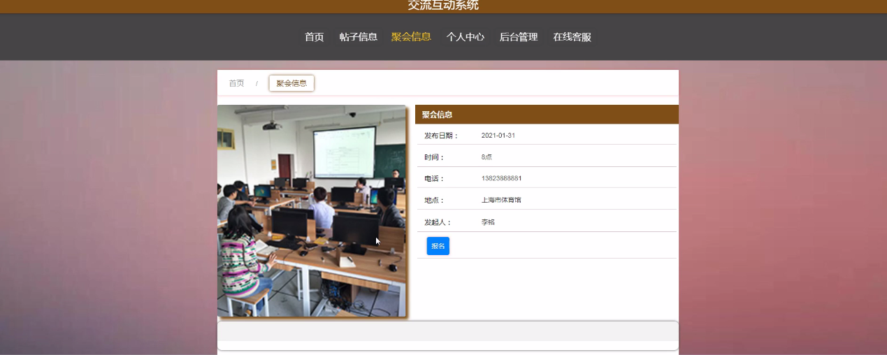The image size is (887, 355).
Task: Click the classroom gathering photo
Action: (312, 210)
